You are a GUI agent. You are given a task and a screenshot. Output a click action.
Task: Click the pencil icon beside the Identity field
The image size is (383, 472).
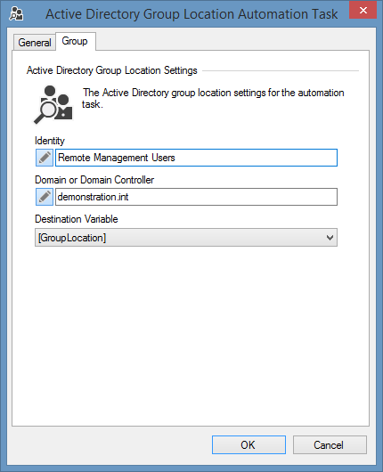[x=45, y=158]
